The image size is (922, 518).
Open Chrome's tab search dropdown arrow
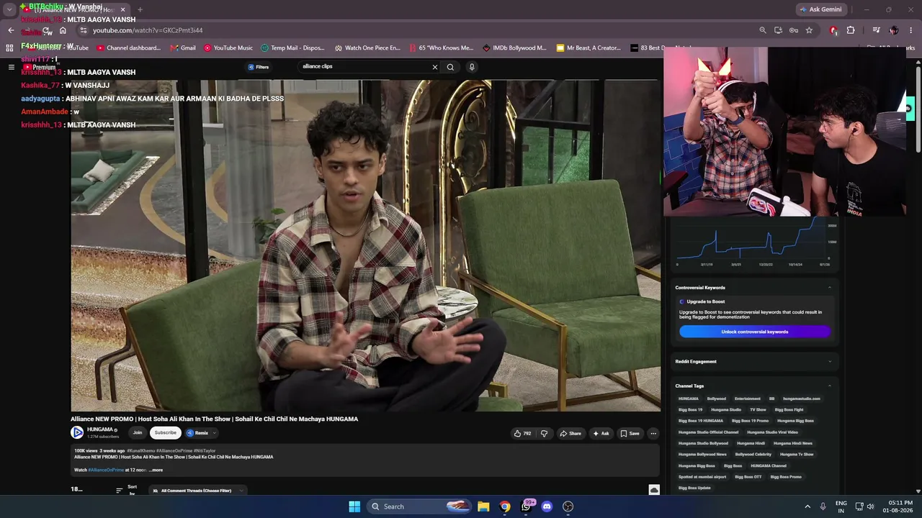pyautogui.click(x=9, y=9)
